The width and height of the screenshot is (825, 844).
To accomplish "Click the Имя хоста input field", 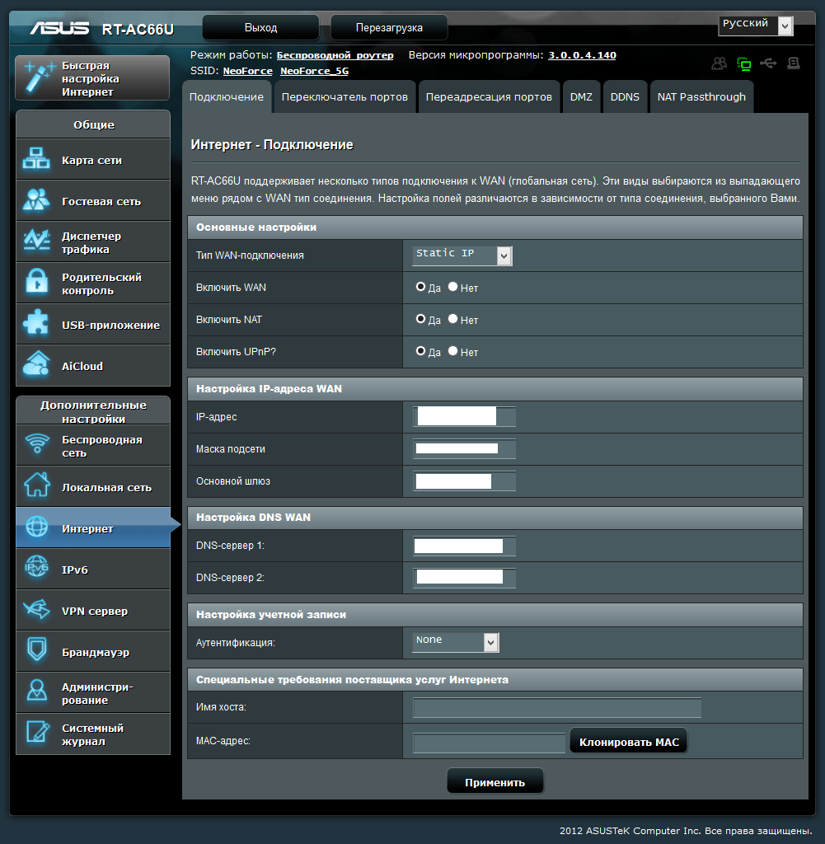I will click(557, 707).
